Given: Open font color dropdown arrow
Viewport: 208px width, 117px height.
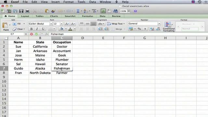Looking at the screenshot, I should tap(75, 29).
